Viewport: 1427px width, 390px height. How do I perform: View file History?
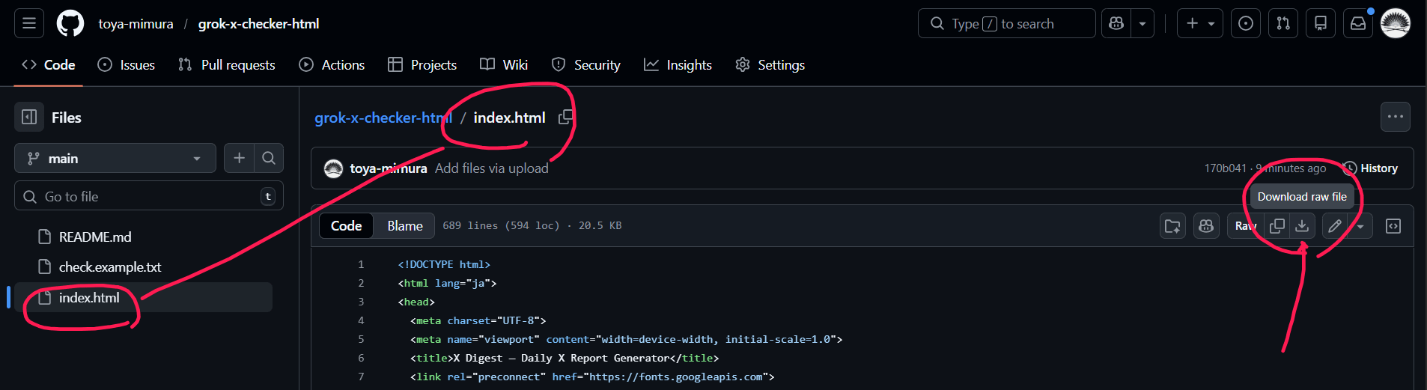pos(1371,168)
